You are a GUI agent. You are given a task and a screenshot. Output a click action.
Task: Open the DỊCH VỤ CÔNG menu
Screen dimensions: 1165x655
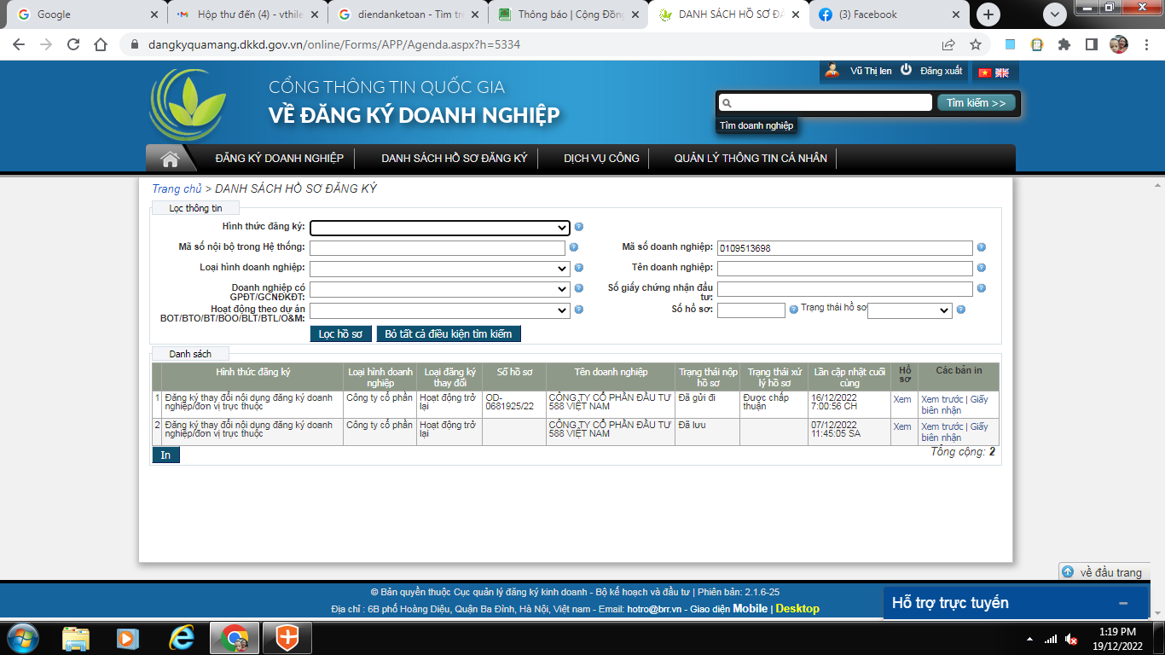[601, 159]
